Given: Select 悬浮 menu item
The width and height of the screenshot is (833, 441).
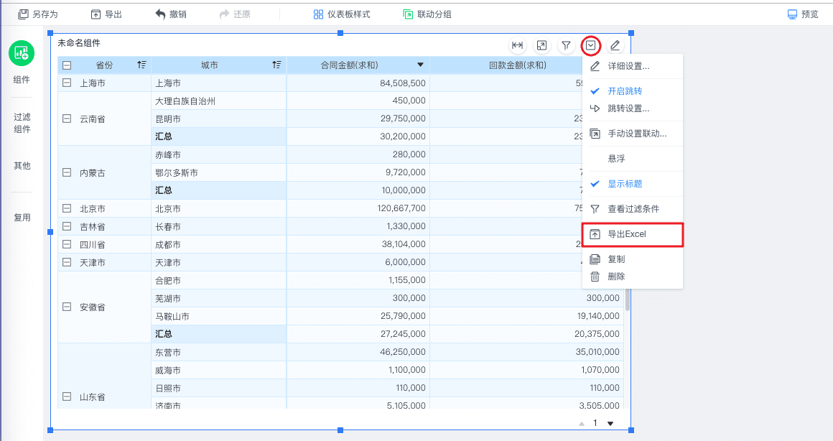Looking at the screenshot, I should coord(632,158).
